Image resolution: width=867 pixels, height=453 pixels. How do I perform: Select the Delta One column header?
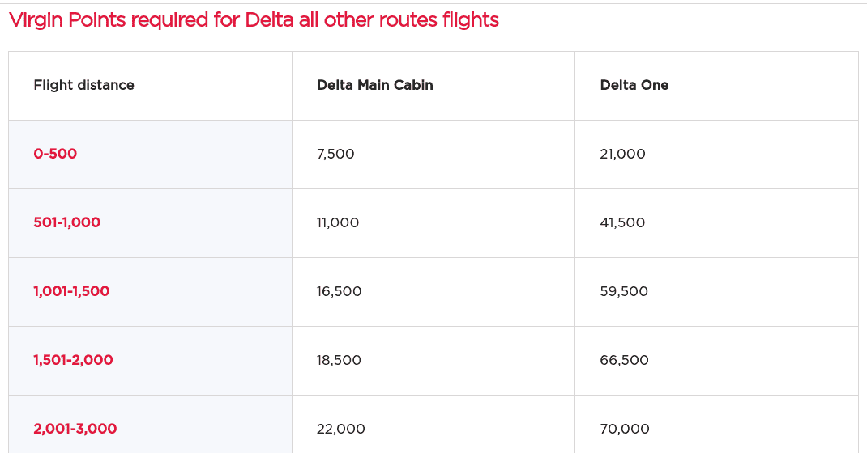pos(634,85)
